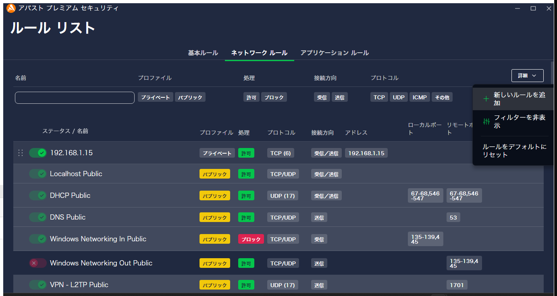557x296 pixels.
Task: Click remote port 1701 in VPN row
Action: [457, 285]
